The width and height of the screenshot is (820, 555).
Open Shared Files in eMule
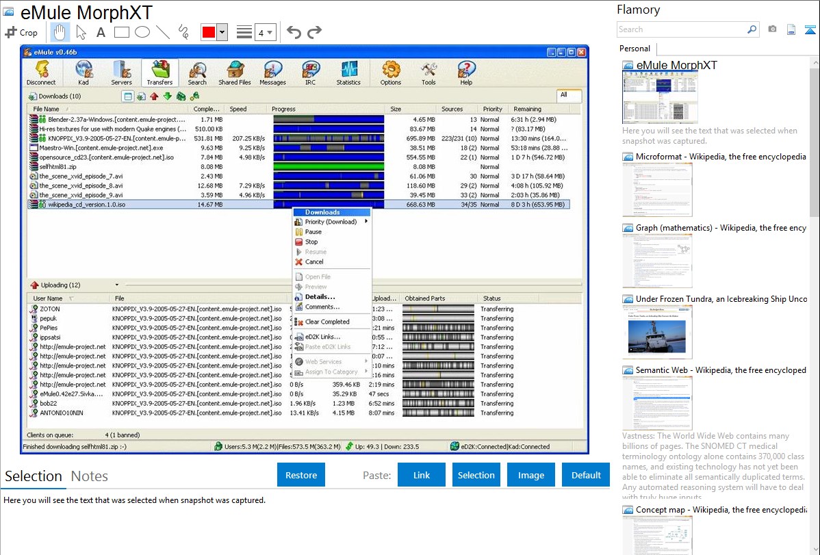point(235,73)
